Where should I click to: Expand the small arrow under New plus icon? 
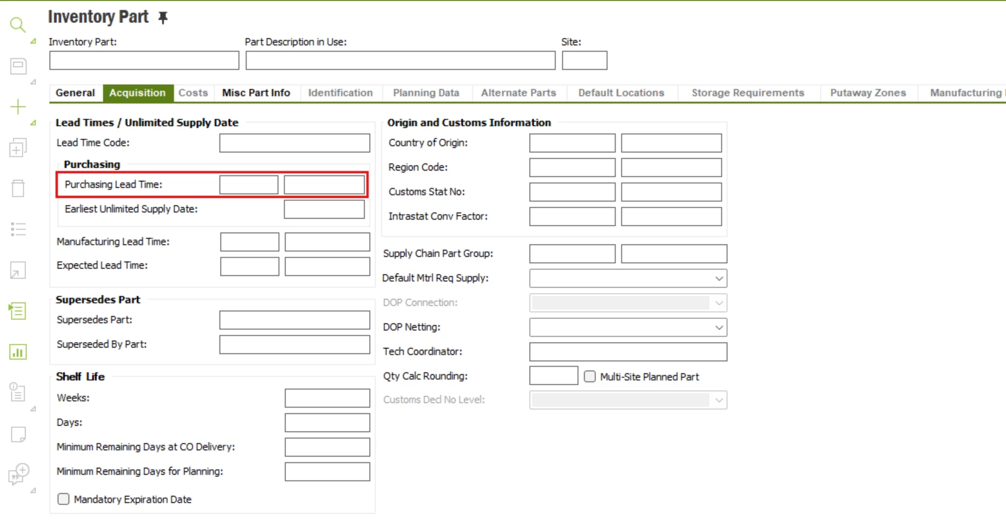click(x=33, y=123)
